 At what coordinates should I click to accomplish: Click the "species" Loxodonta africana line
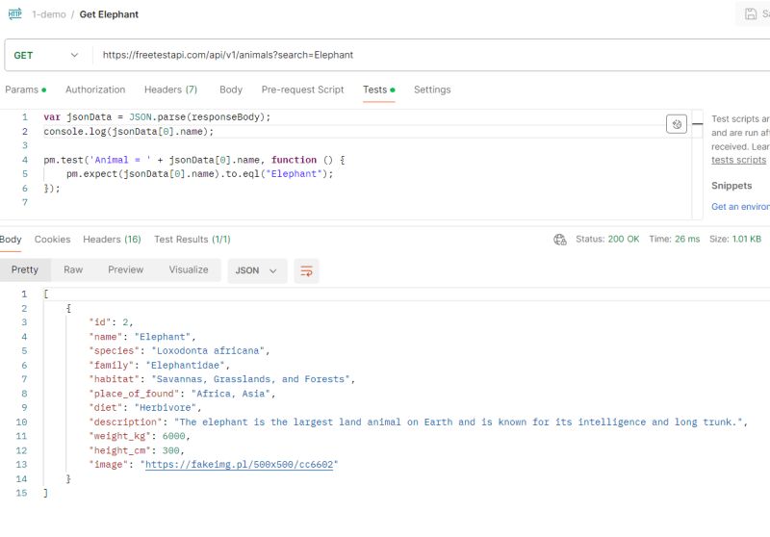tap(179, 351)
